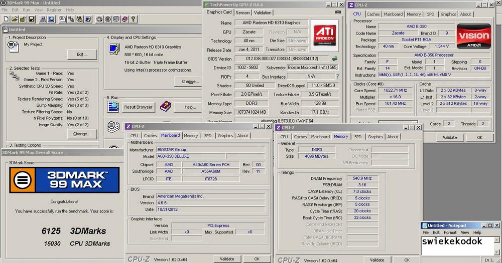This screenshot has width=502, height=263.
Task: Click the Help... button in Run section
Action: (x=189, y=107)
